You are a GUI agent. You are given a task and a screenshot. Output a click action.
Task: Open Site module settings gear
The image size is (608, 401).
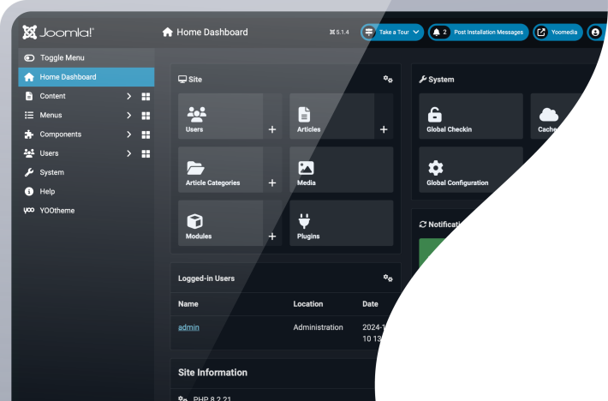coord(388,79)
